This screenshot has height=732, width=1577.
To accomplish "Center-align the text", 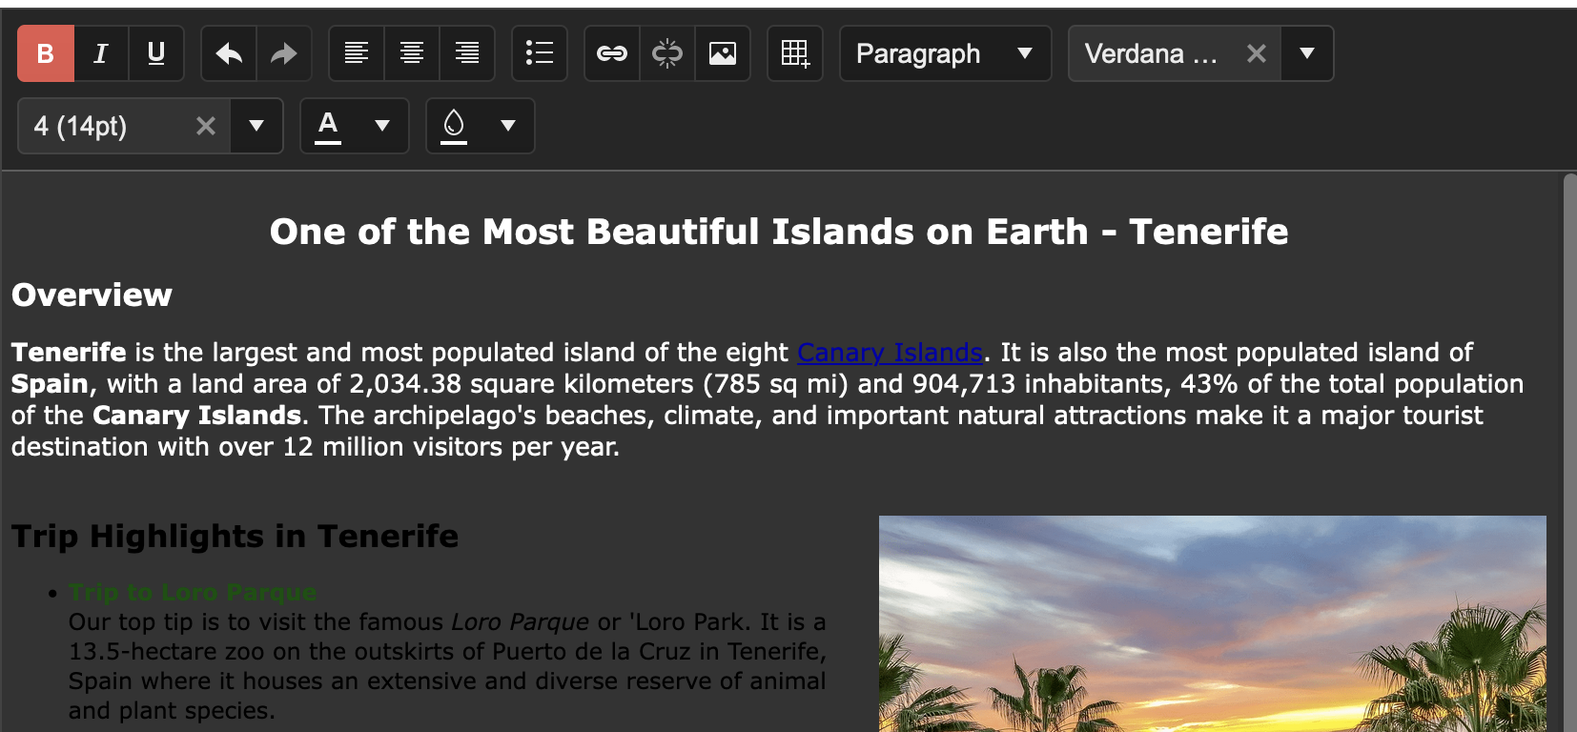I will [x=412, y=53].
